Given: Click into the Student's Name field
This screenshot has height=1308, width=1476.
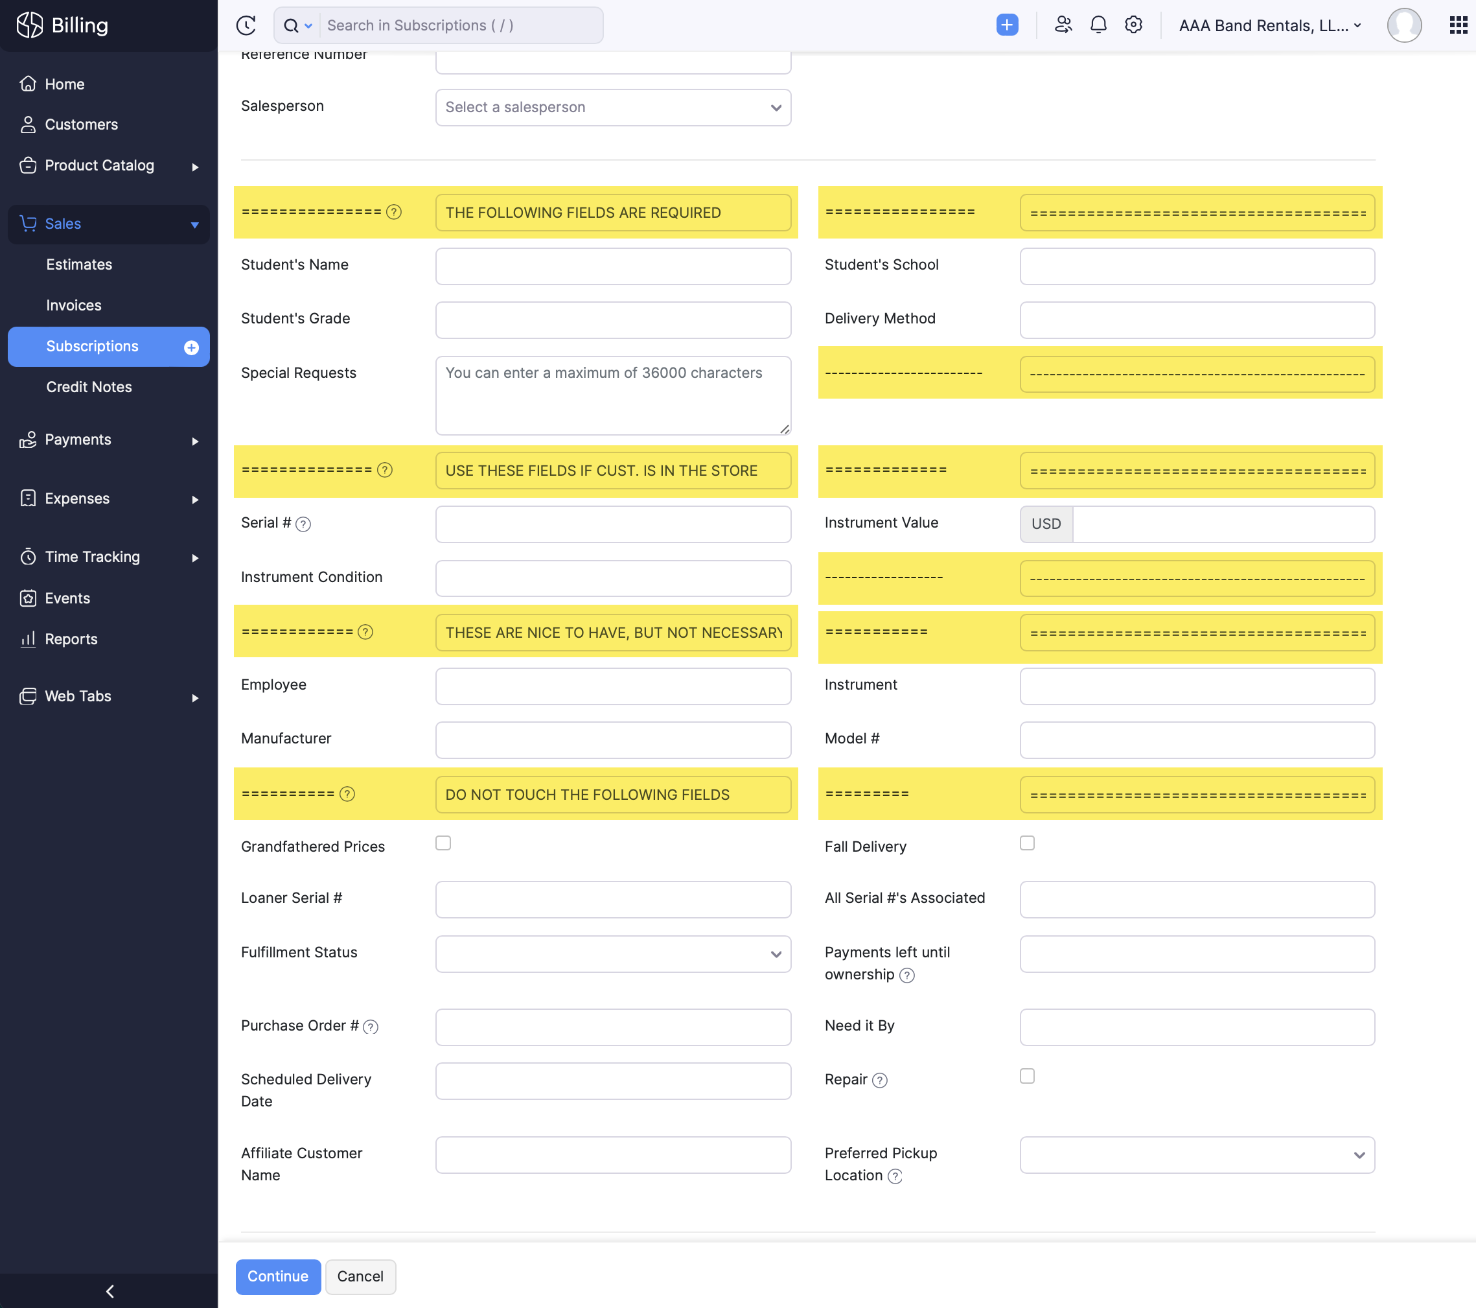Looking at the screenshot, I should 612,266.
